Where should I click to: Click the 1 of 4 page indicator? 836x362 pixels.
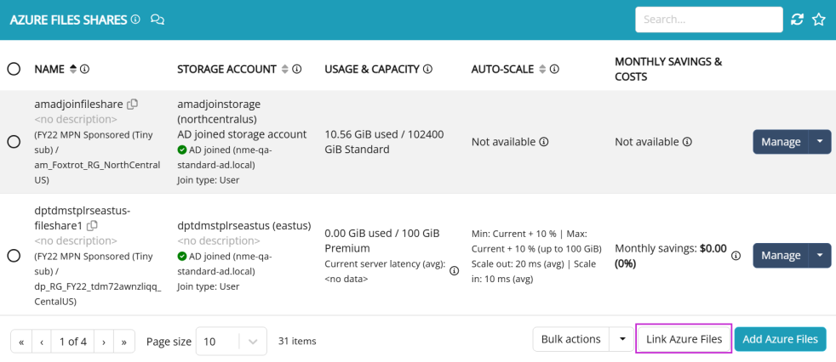[73, 342]
